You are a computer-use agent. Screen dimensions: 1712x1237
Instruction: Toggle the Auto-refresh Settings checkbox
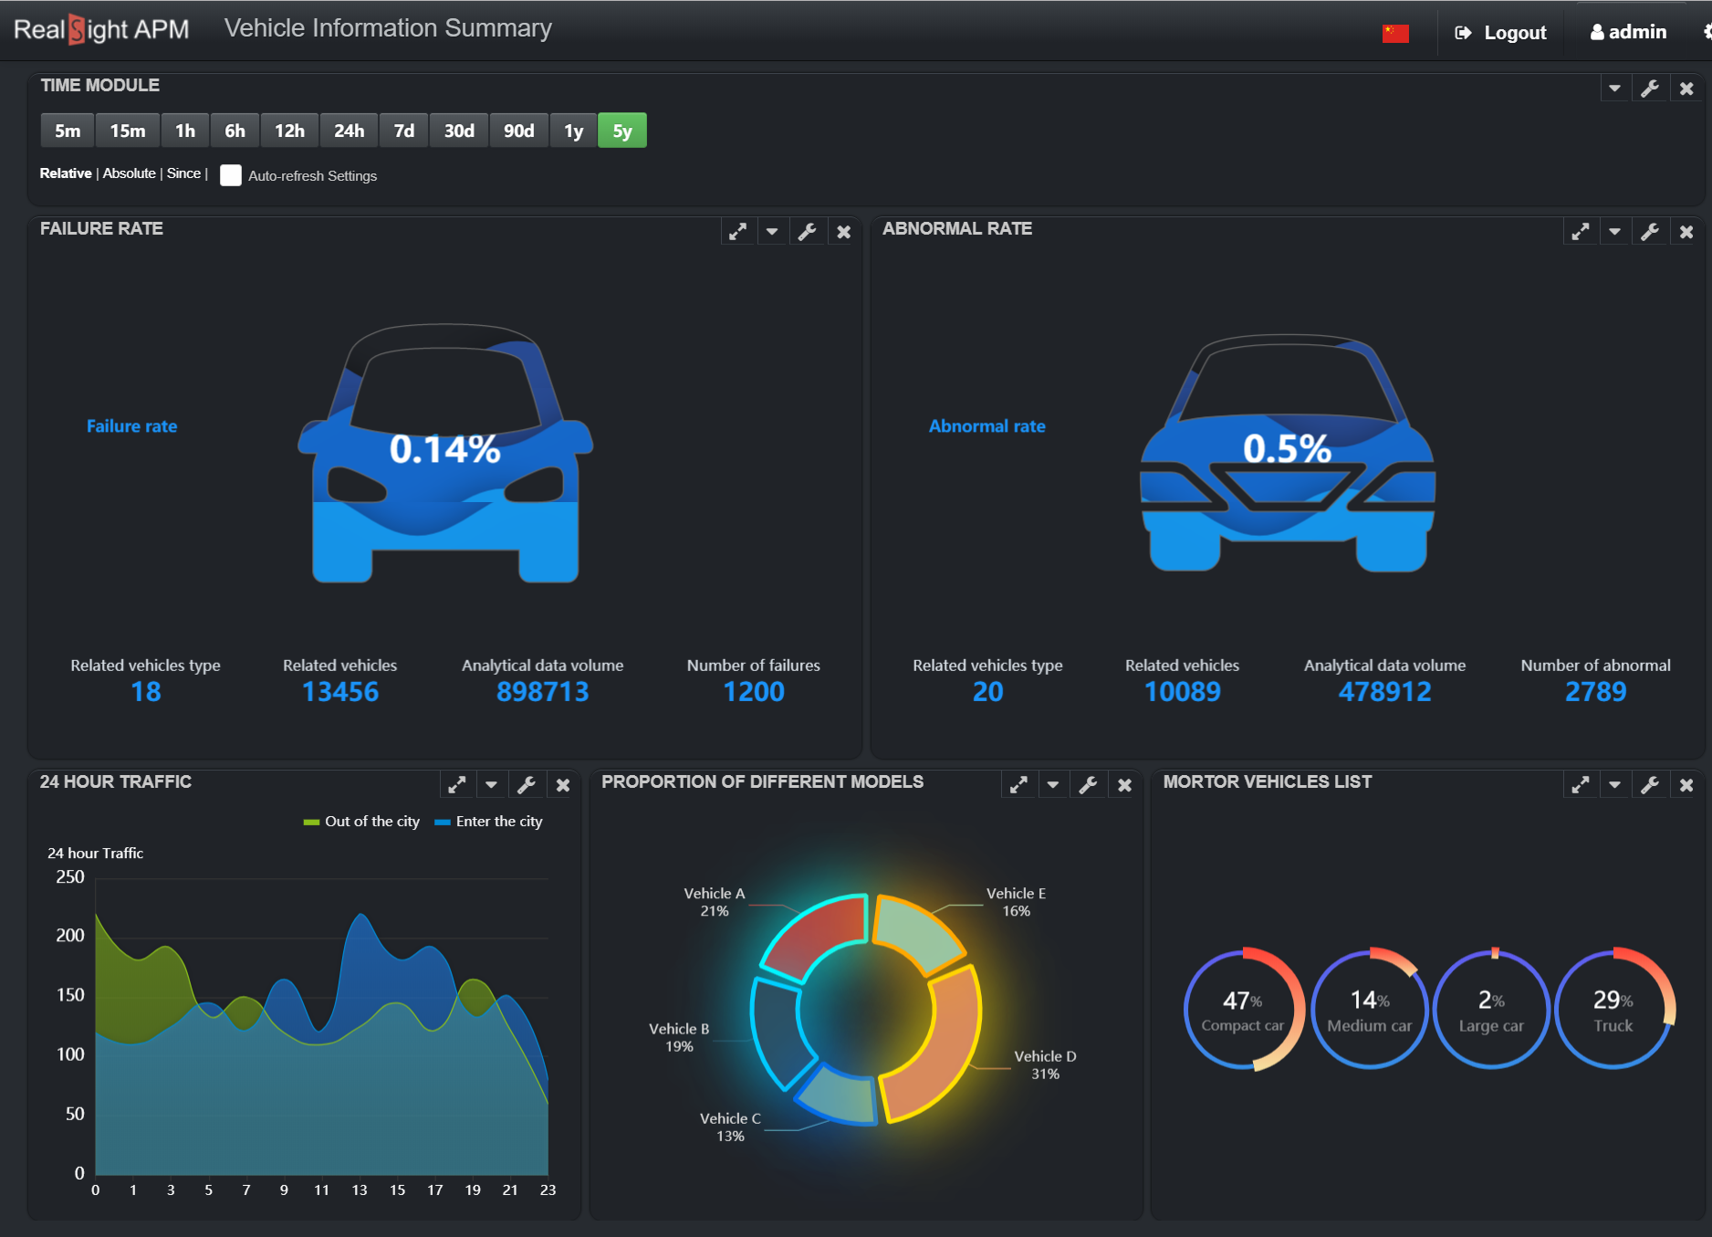click(x=231, y=175)
